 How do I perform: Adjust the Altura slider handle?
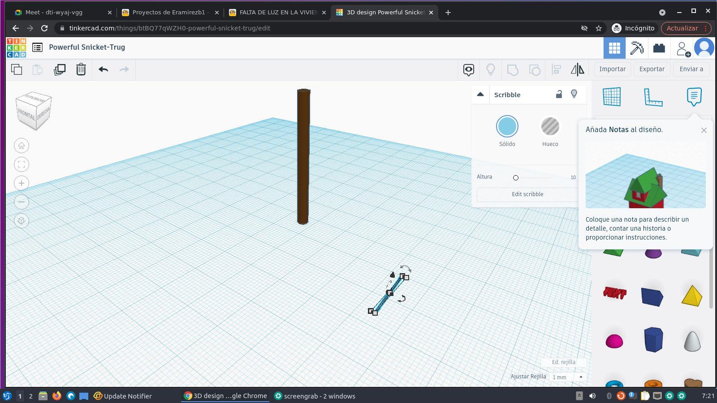pos(516,178)
